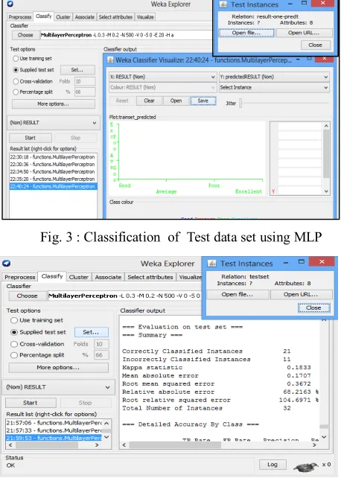This screenshot has width=341, height=478.
Task: Open the Select Instance dropdown
Action: click(274, 88)
